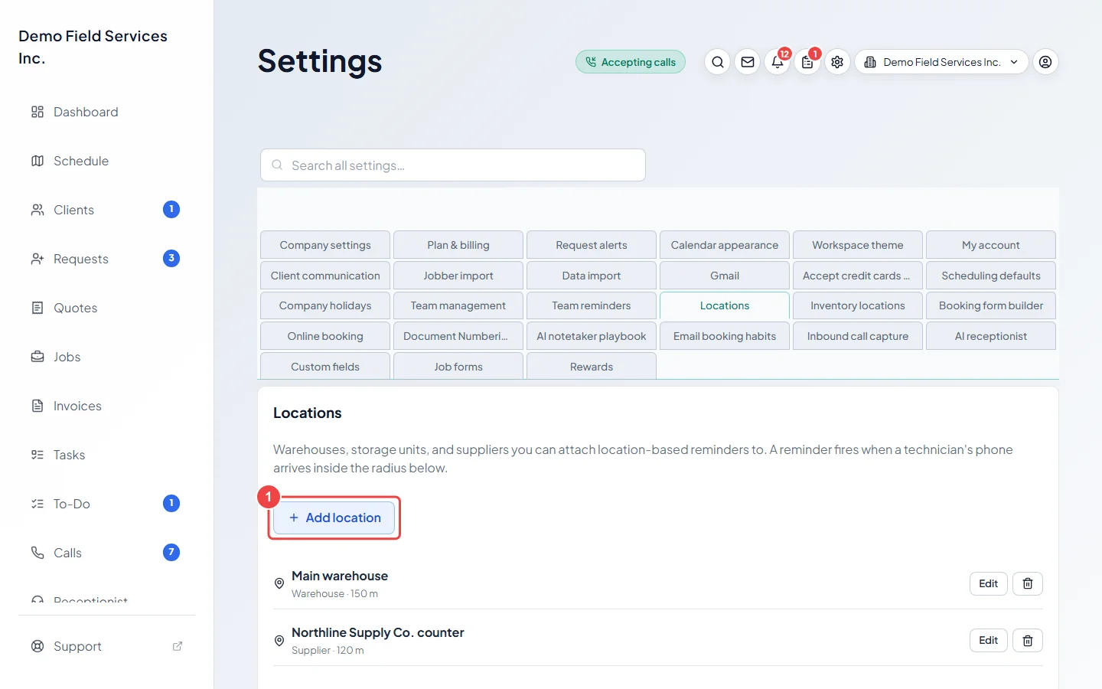The image size is (1102, 689).
Task: Open Clients in the sidebar
Action: 107,210
